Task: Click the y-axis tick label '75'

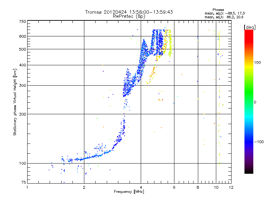Action: click(x=24, y=182)
